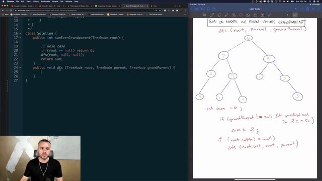Open the more options menu in notes app
This screenshot has height=181, width=322.
(x=319, y=9)
